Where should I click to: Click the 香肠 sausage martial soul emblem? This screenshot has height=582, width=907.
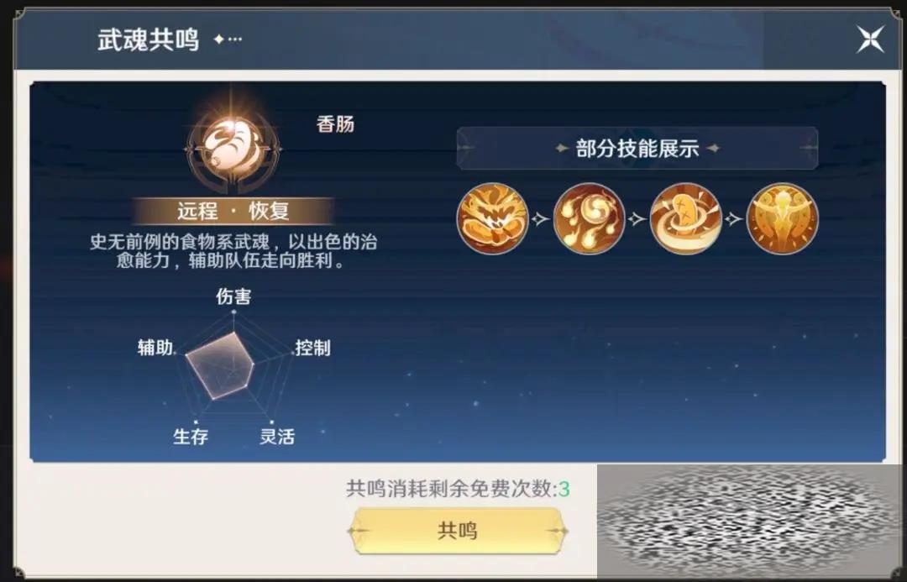coord(233,148)
